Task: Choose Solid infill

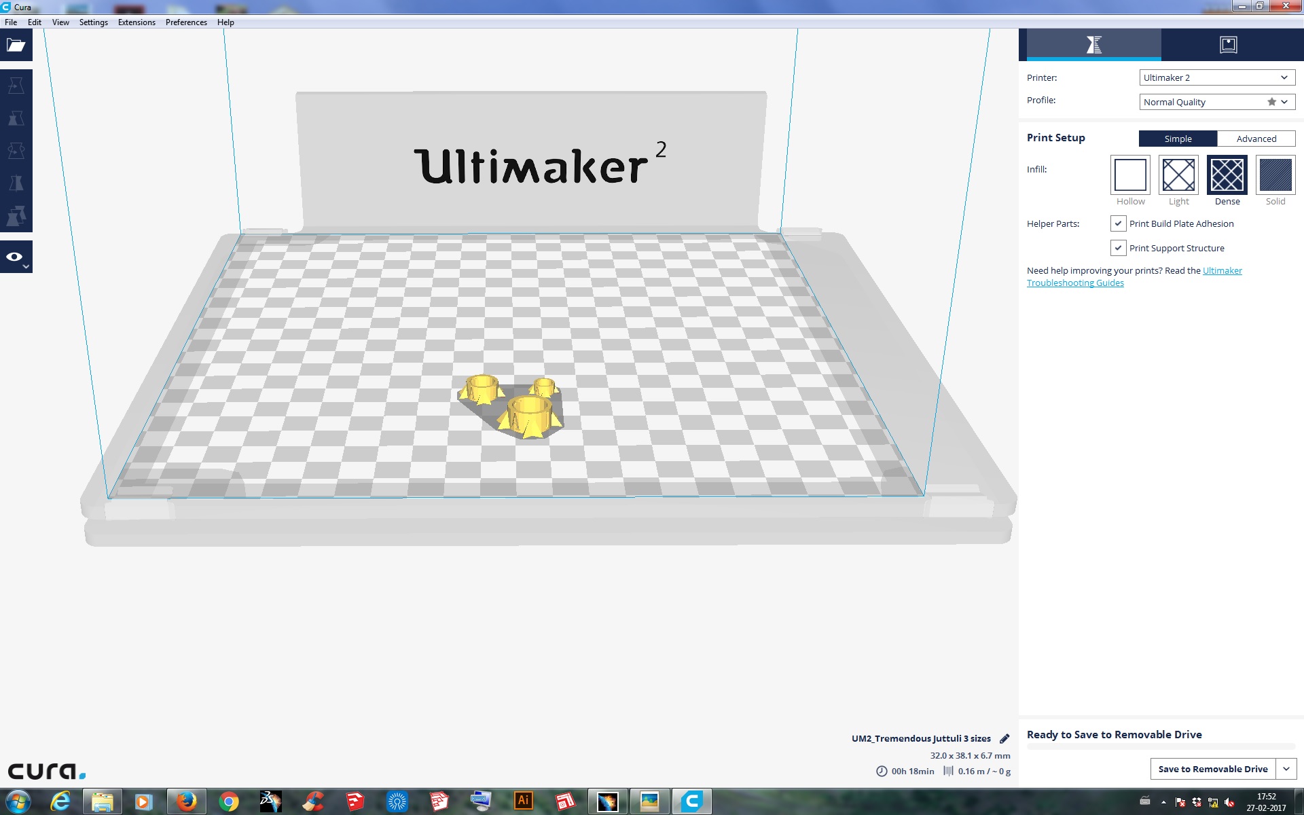Action: point(1275,175)
